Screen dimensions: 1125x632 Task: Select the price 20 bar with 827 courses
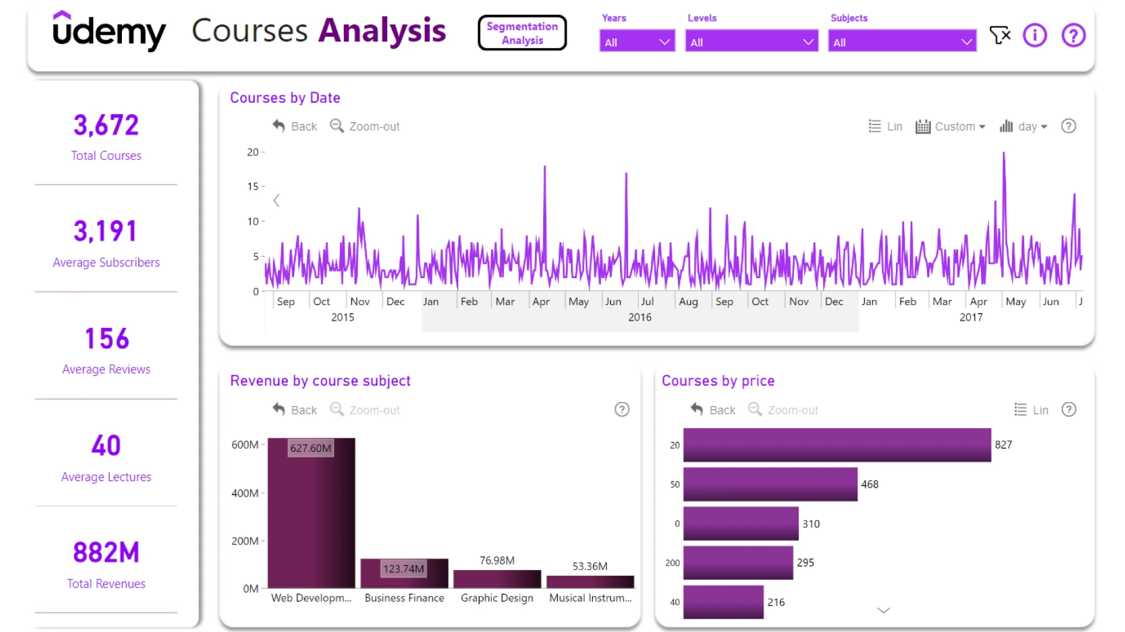[x=837, y=445]
